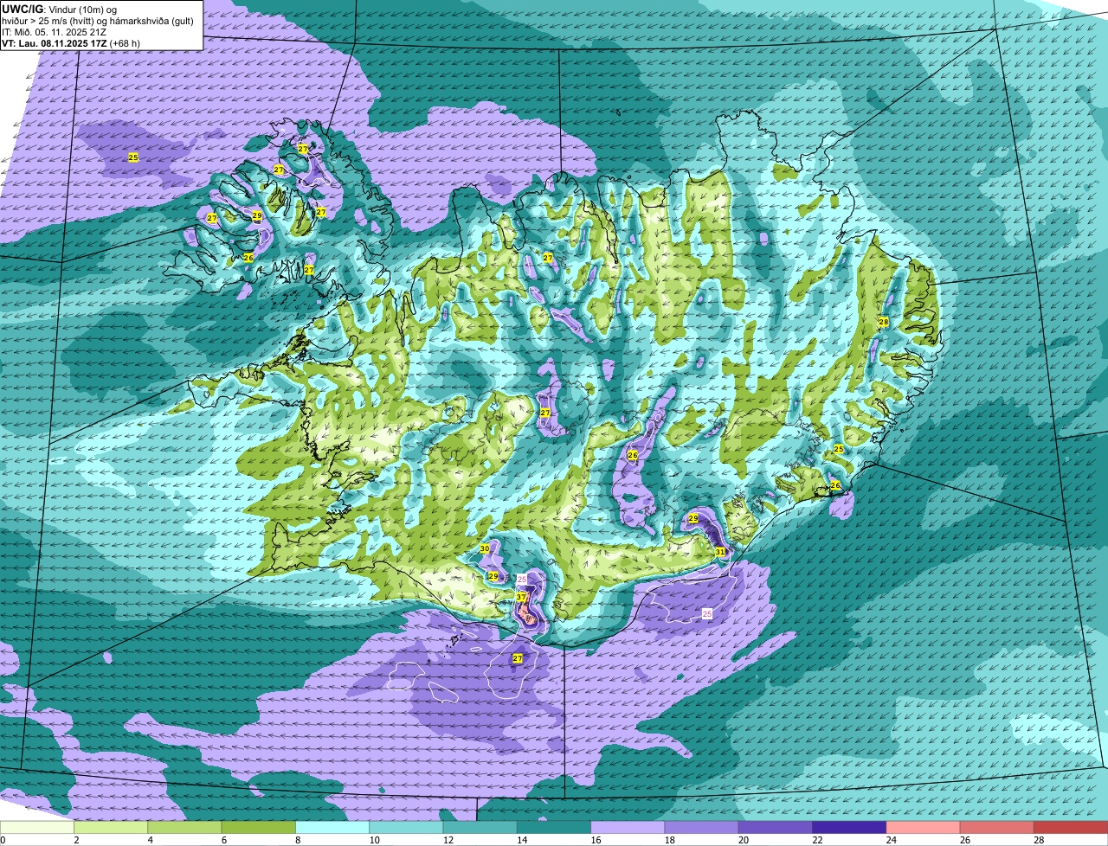Click the legend scale value 16
The height and width of the screenshot is (846, 1108).
[x=594, y=840]
